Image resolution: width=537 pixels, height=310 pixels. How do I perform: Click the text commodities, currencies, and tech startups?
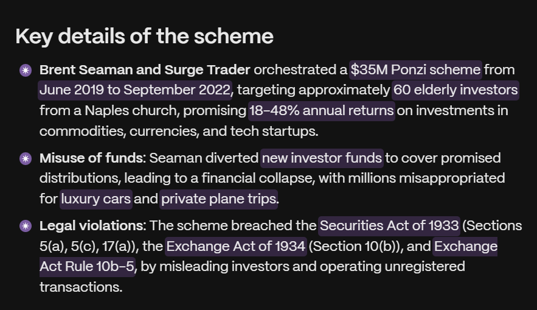coord(179,132)
